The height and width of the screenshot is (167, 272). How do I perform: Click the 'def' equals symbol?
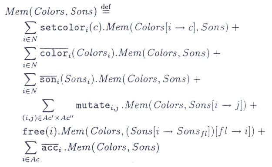coord(106,9)
